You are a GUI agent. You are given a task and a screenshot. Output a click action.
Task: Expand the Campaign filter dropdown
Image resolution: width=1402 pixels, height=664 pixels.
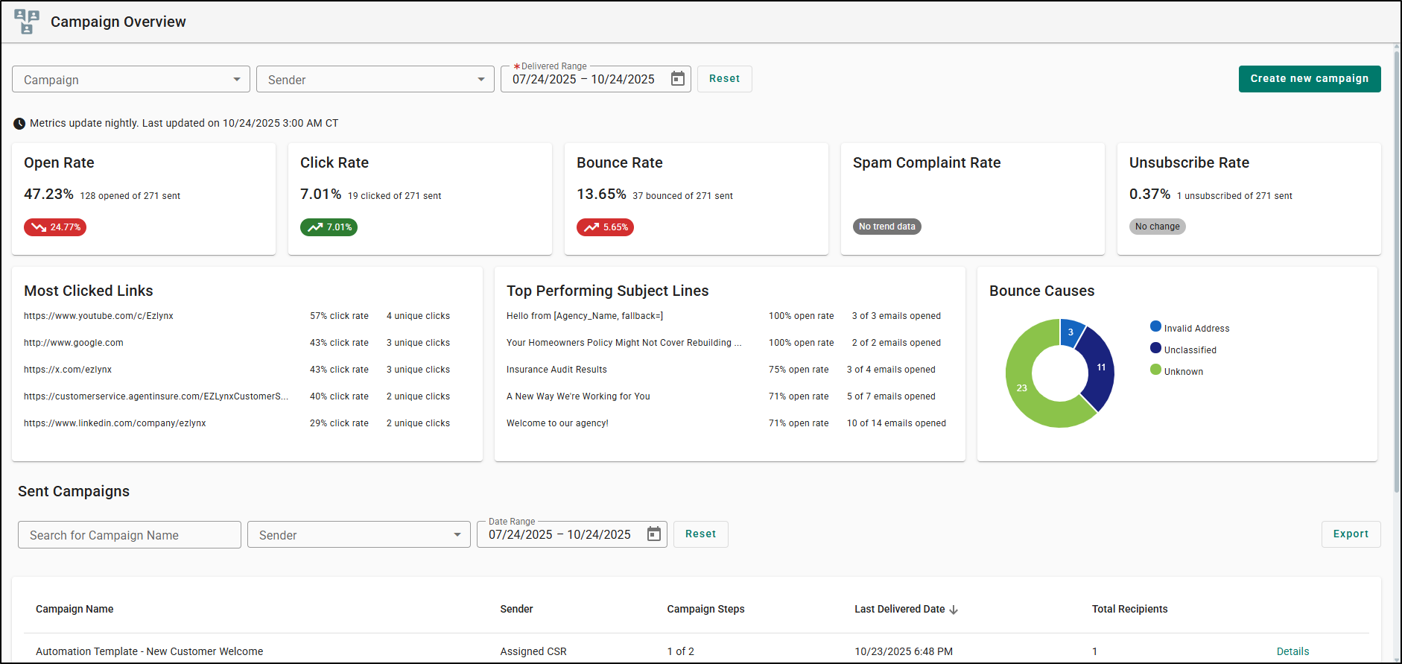(131, 79)
